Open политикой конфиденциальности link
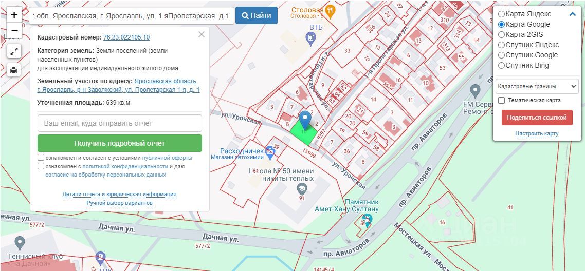The image size is (585, 271). 125,166
